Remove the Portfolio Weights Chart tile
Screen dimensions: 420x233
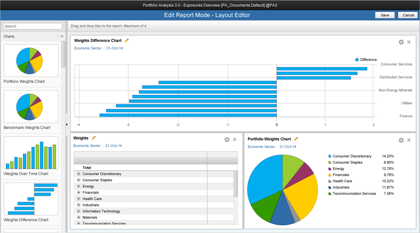(x=409, y=140)
